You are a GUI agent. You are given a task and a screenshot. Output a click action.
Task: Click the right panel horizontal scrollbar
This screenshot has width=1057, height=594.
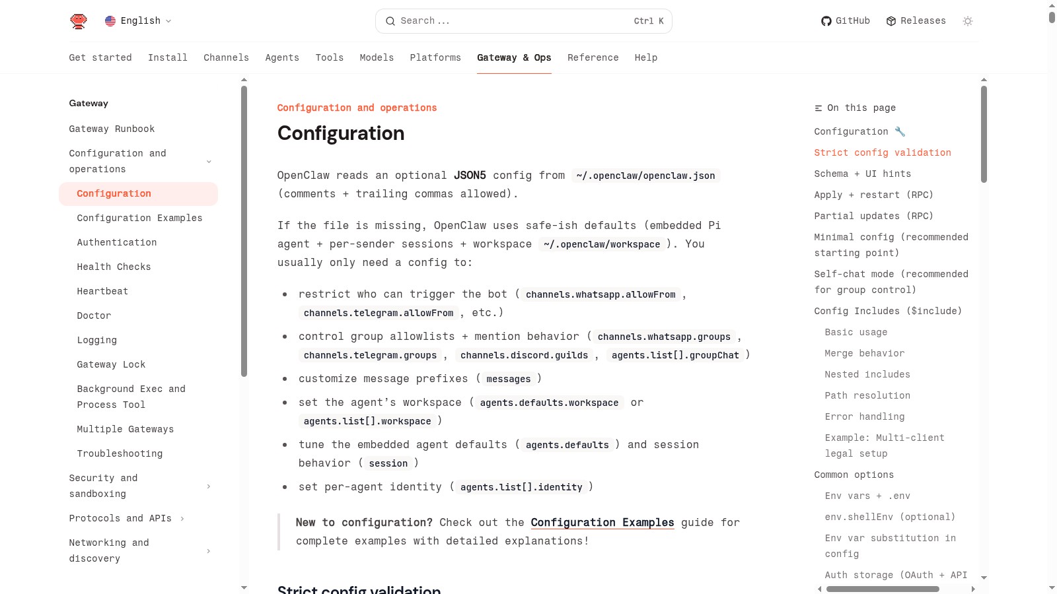pos(882,589)
